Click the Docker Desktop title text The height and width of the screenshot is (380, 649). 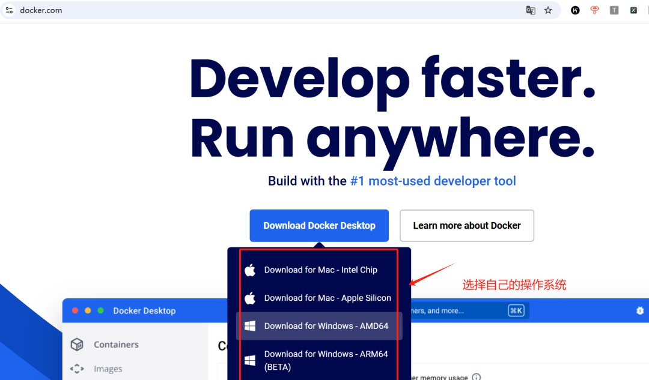tap(144, 310)
